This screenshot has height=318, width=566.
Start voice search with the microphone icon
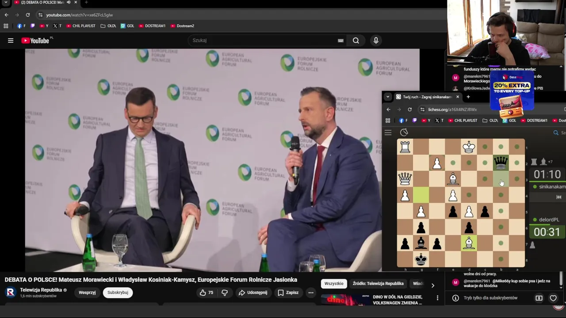[376, 41]
